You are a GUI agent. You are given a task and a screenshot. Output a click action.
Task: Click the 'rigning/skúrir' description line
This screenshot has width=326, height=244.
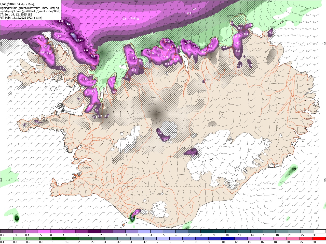pos(30,8)
